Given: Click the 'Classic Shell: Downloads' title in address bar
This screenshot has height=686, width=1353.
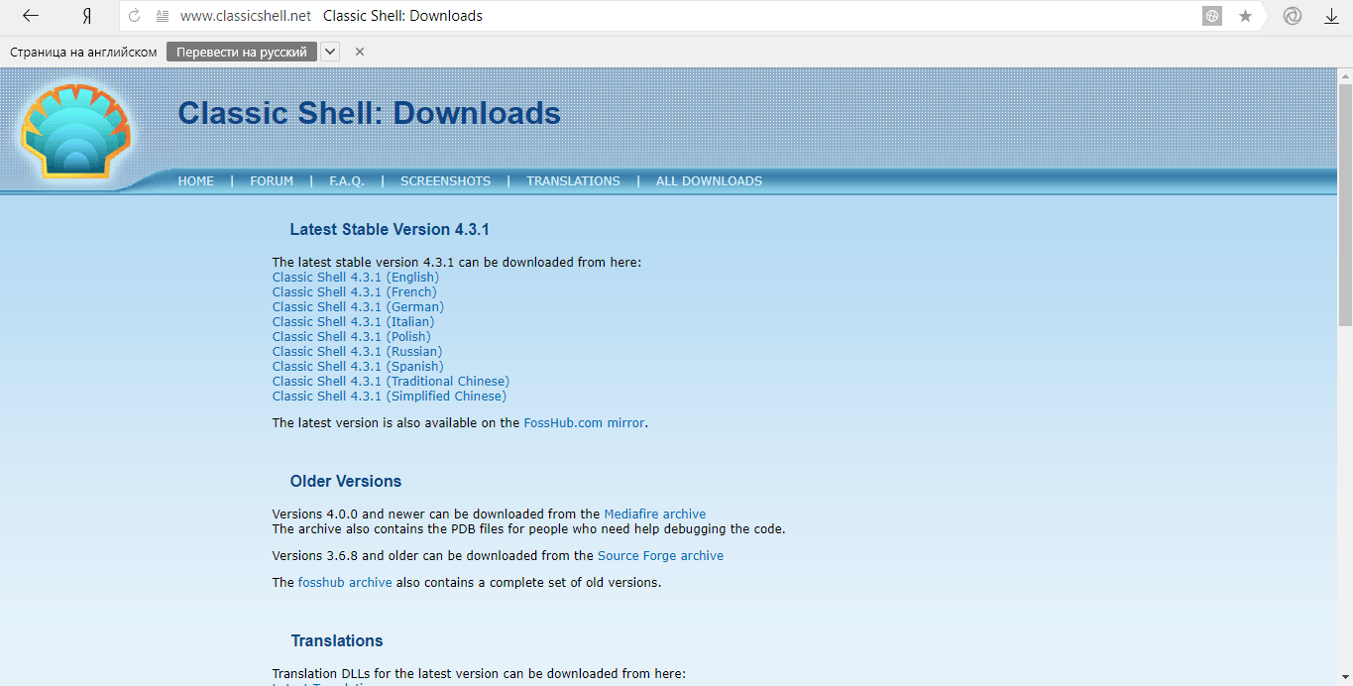Looking at the screenshot, I should [x=403, y=16].
